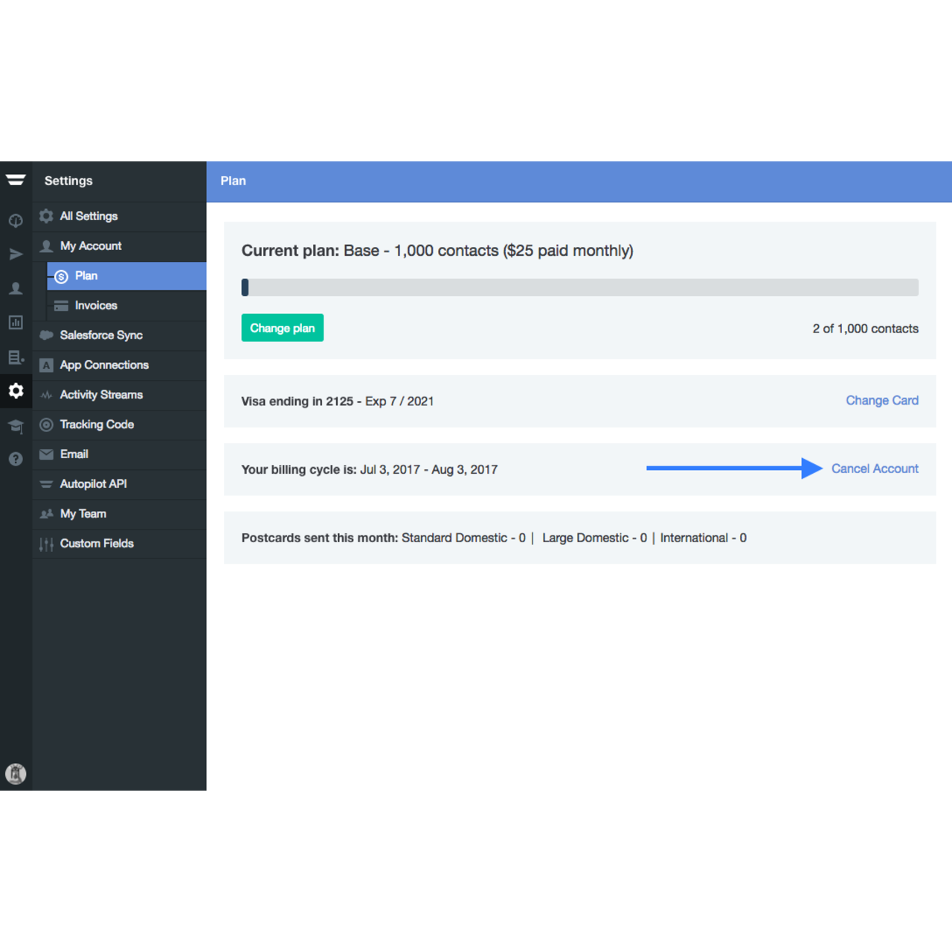
Task: Open the activity feed document icon
Action: 16,358
